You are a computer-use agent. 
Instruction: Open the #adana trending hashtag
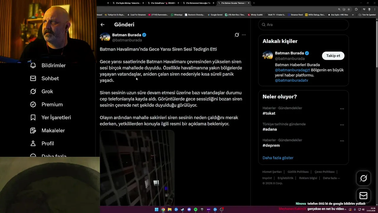click(x=270, y=129)
